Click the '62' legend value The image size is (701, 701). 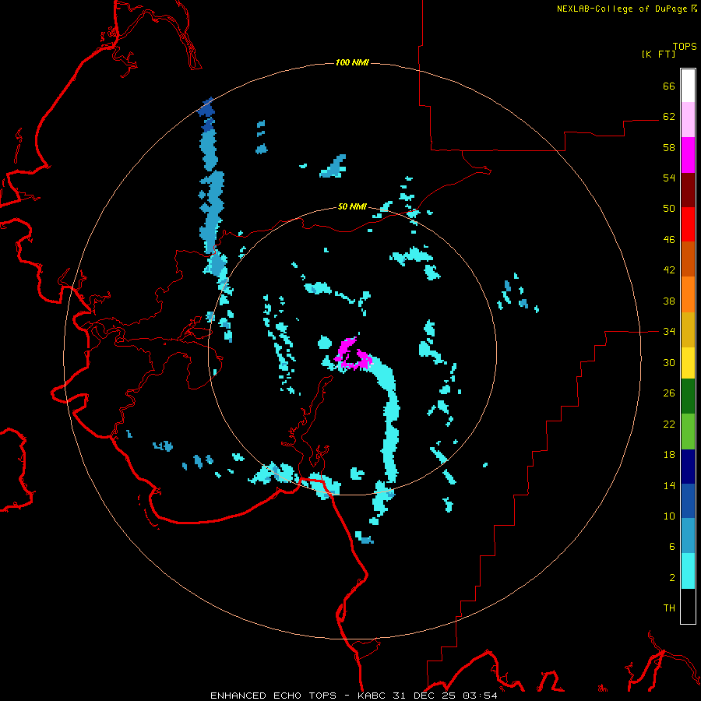(x=669, y=117)
